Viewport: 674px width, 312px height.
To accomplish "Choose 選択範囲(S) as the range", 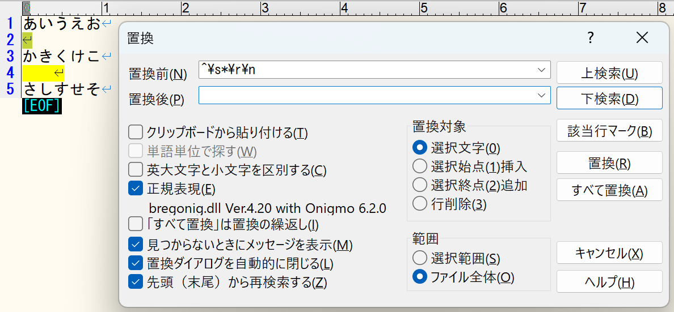I will pos(420,258).
